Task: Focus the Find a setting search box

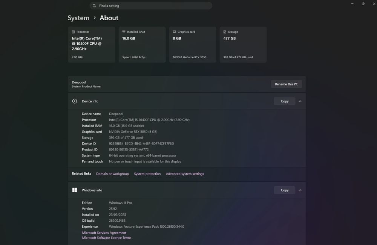Action: tap(151, 6)
